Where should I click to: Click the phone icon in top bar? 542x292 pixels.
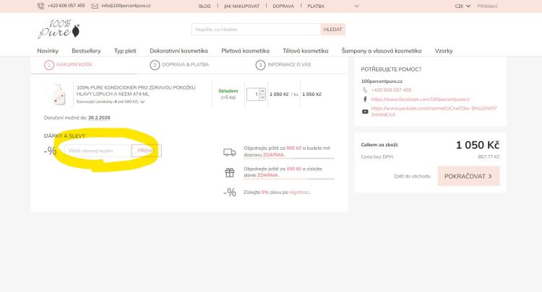pyautogui.click(x=40, y=6)
